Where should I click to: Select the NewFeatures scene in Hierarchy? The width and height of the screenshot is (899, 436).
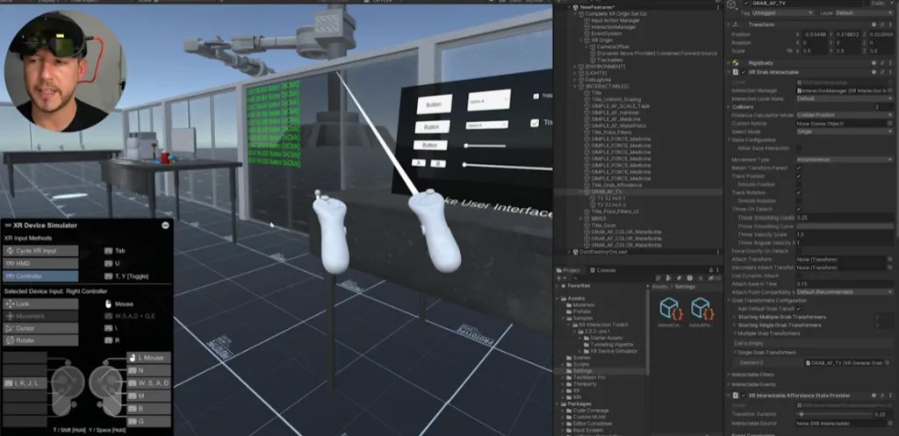(596, 7)
